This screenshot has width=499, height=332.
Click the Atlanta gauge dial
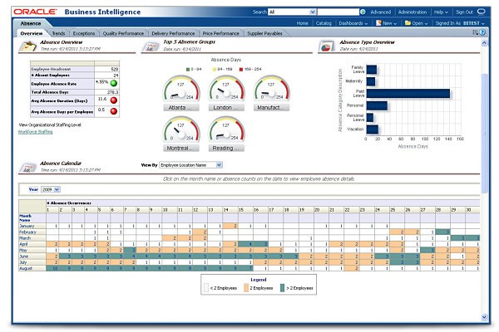pyautogui.click(x=181, y=88)
